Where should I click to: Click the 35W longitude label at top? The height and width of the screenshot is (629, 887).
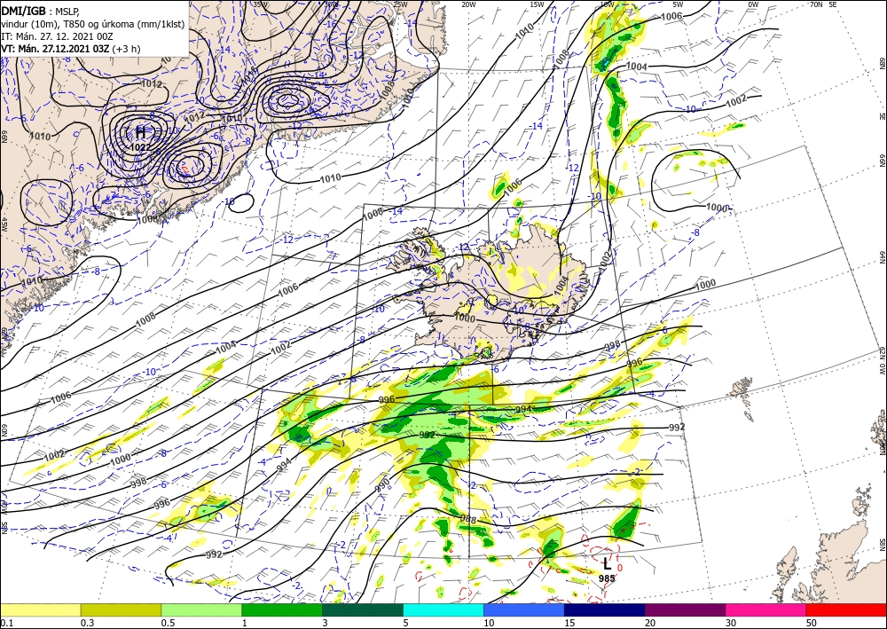[x=260, y=4]
